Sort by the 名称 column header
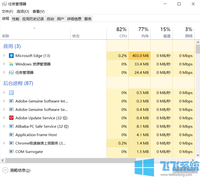 [35, 33]
